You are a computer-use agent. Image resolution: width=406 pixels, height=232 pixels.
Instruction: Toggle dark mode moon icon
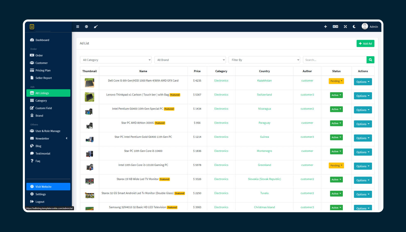[x=354, y=27]
